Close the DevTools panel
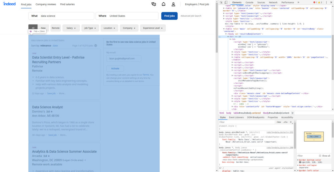This screenshot has width=334, height=172. click(x=331, y=2)
